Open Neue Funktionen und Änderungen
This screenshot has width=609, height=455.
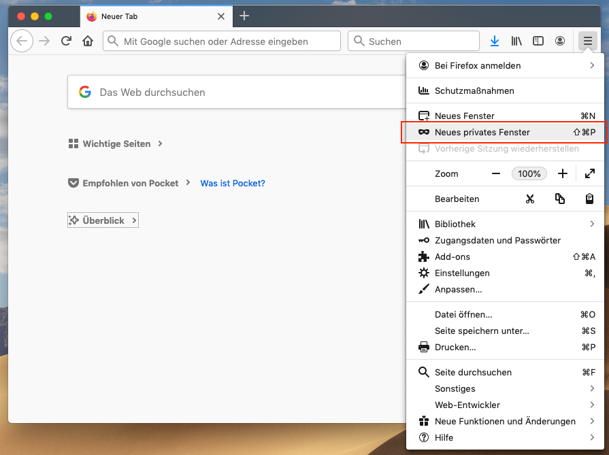point(505,421)
